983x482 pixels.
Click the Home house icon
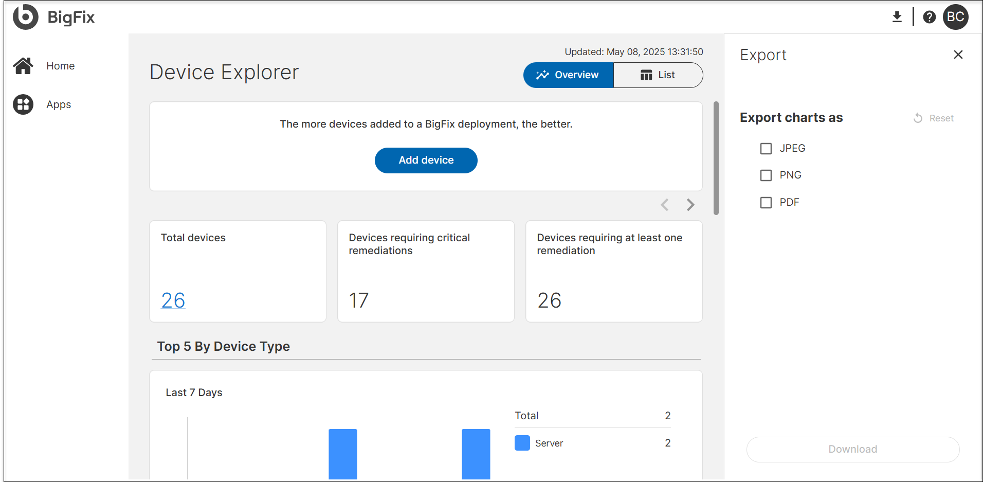[x=23, y=66]
